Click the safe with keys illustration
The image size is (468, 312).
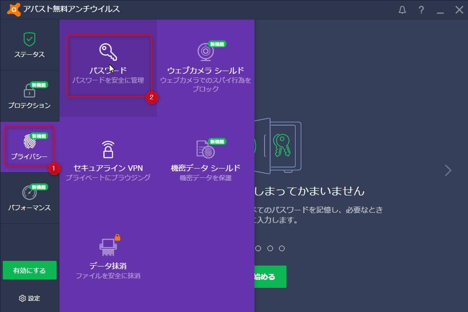pos(278,146)
